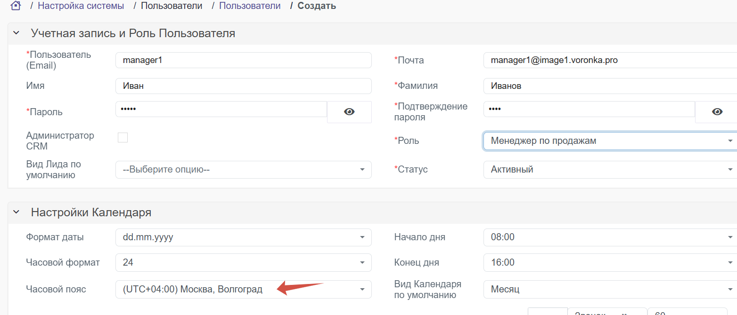Open Вид Календаря по умолчанию dropdown
This screenshot has height=315, width=737.
point(608,290)
